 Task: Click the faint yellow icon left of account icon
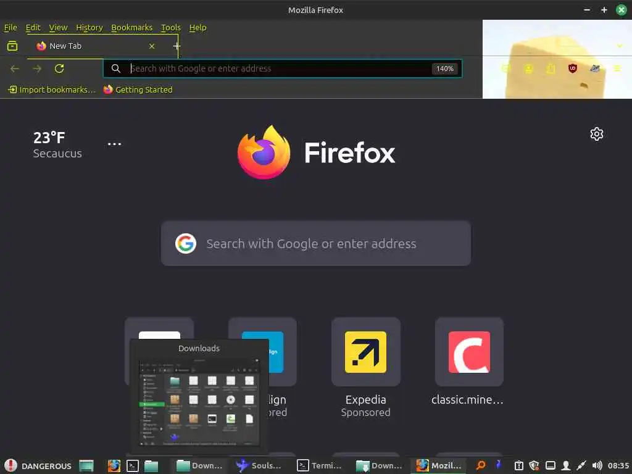pyautogui.click(x=506, y=69)
